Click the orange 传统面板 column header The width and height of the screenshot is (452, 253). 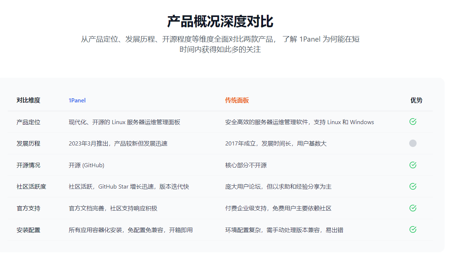(237, 101)
